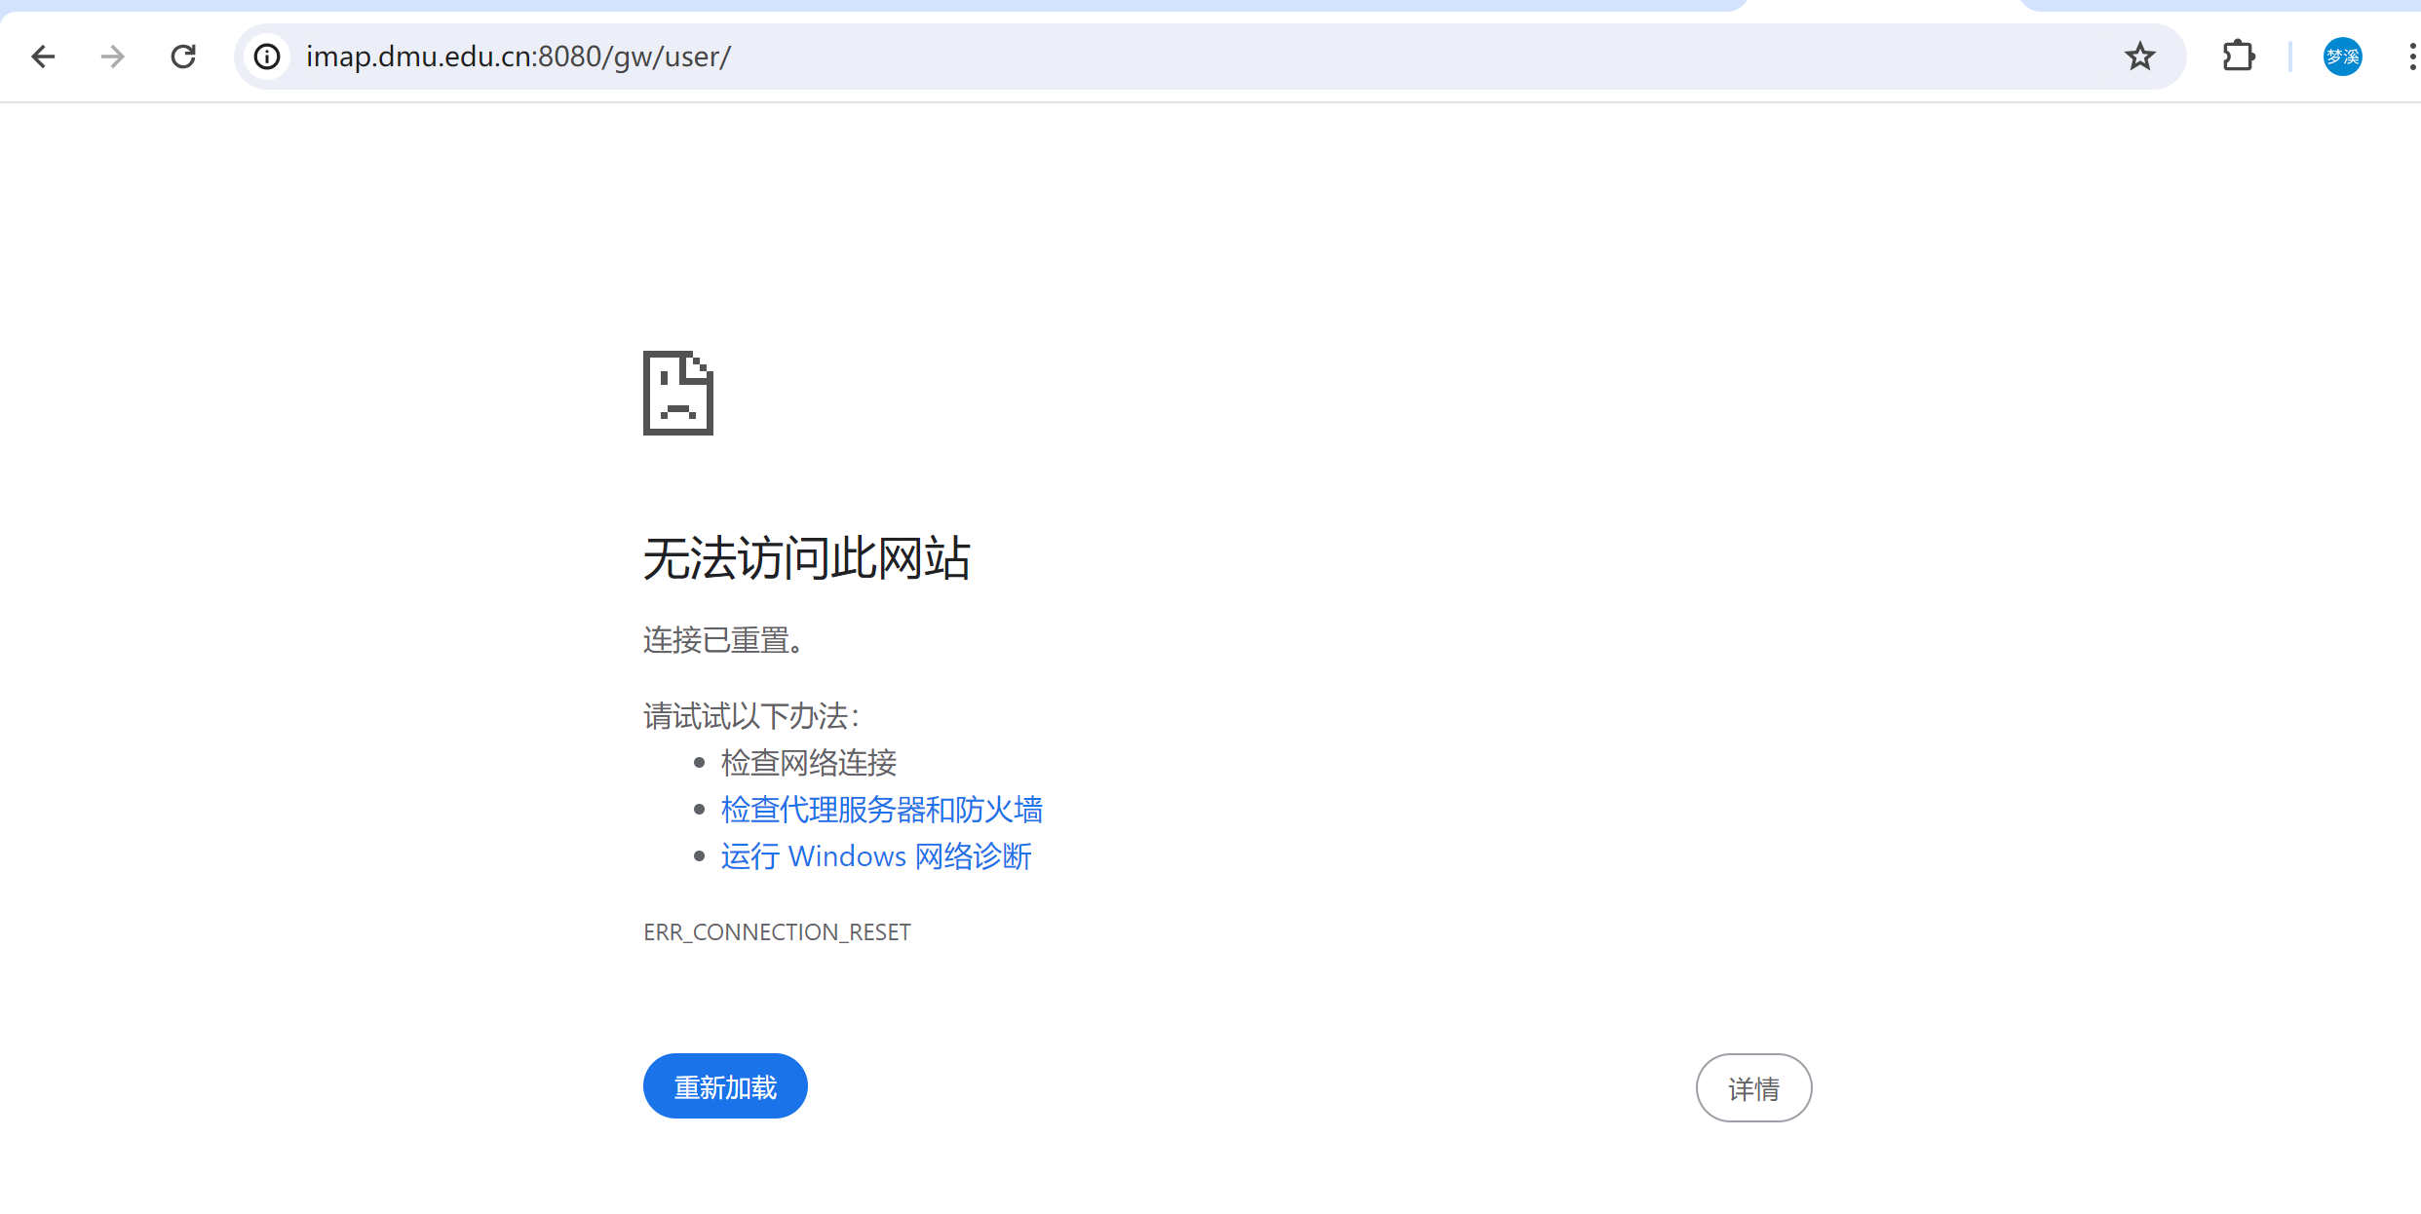Image resolution: width=2421 pixels, height=1214 pixels.
Task: Select the ERR_CONNECTION_RESET error code text
Action: click(777, 932)
